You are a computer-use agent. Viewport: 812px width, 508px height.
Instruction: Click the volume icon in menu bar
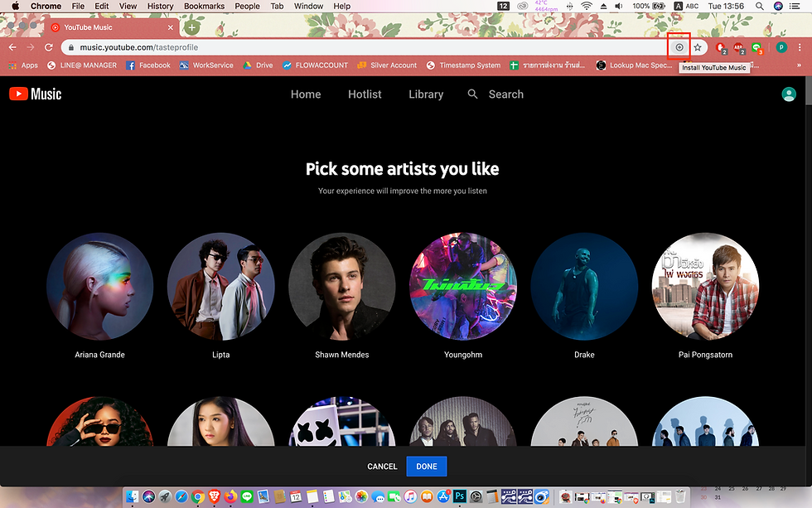(x=619, y=6)
